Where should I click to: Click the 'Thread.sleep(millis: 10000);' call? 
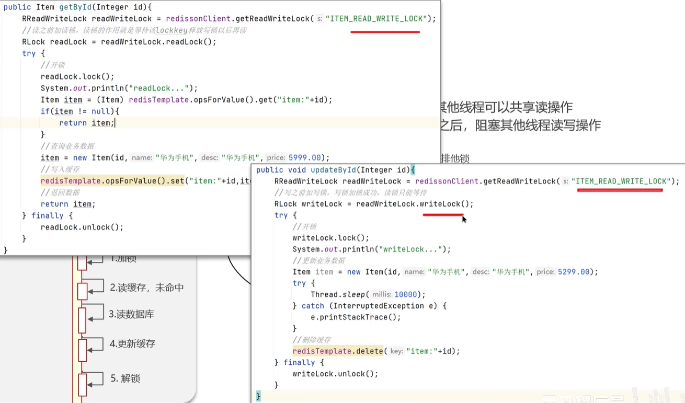(368, 294)
